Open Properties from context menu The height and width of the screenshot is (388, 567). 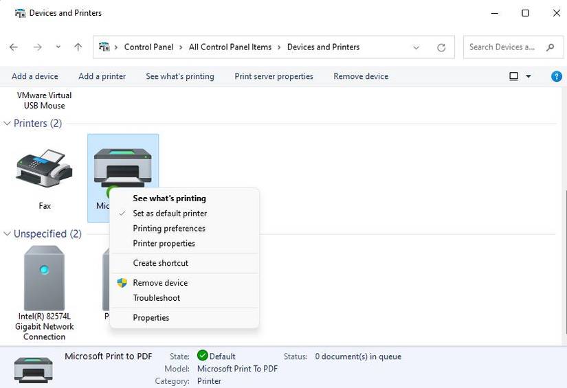184,317
